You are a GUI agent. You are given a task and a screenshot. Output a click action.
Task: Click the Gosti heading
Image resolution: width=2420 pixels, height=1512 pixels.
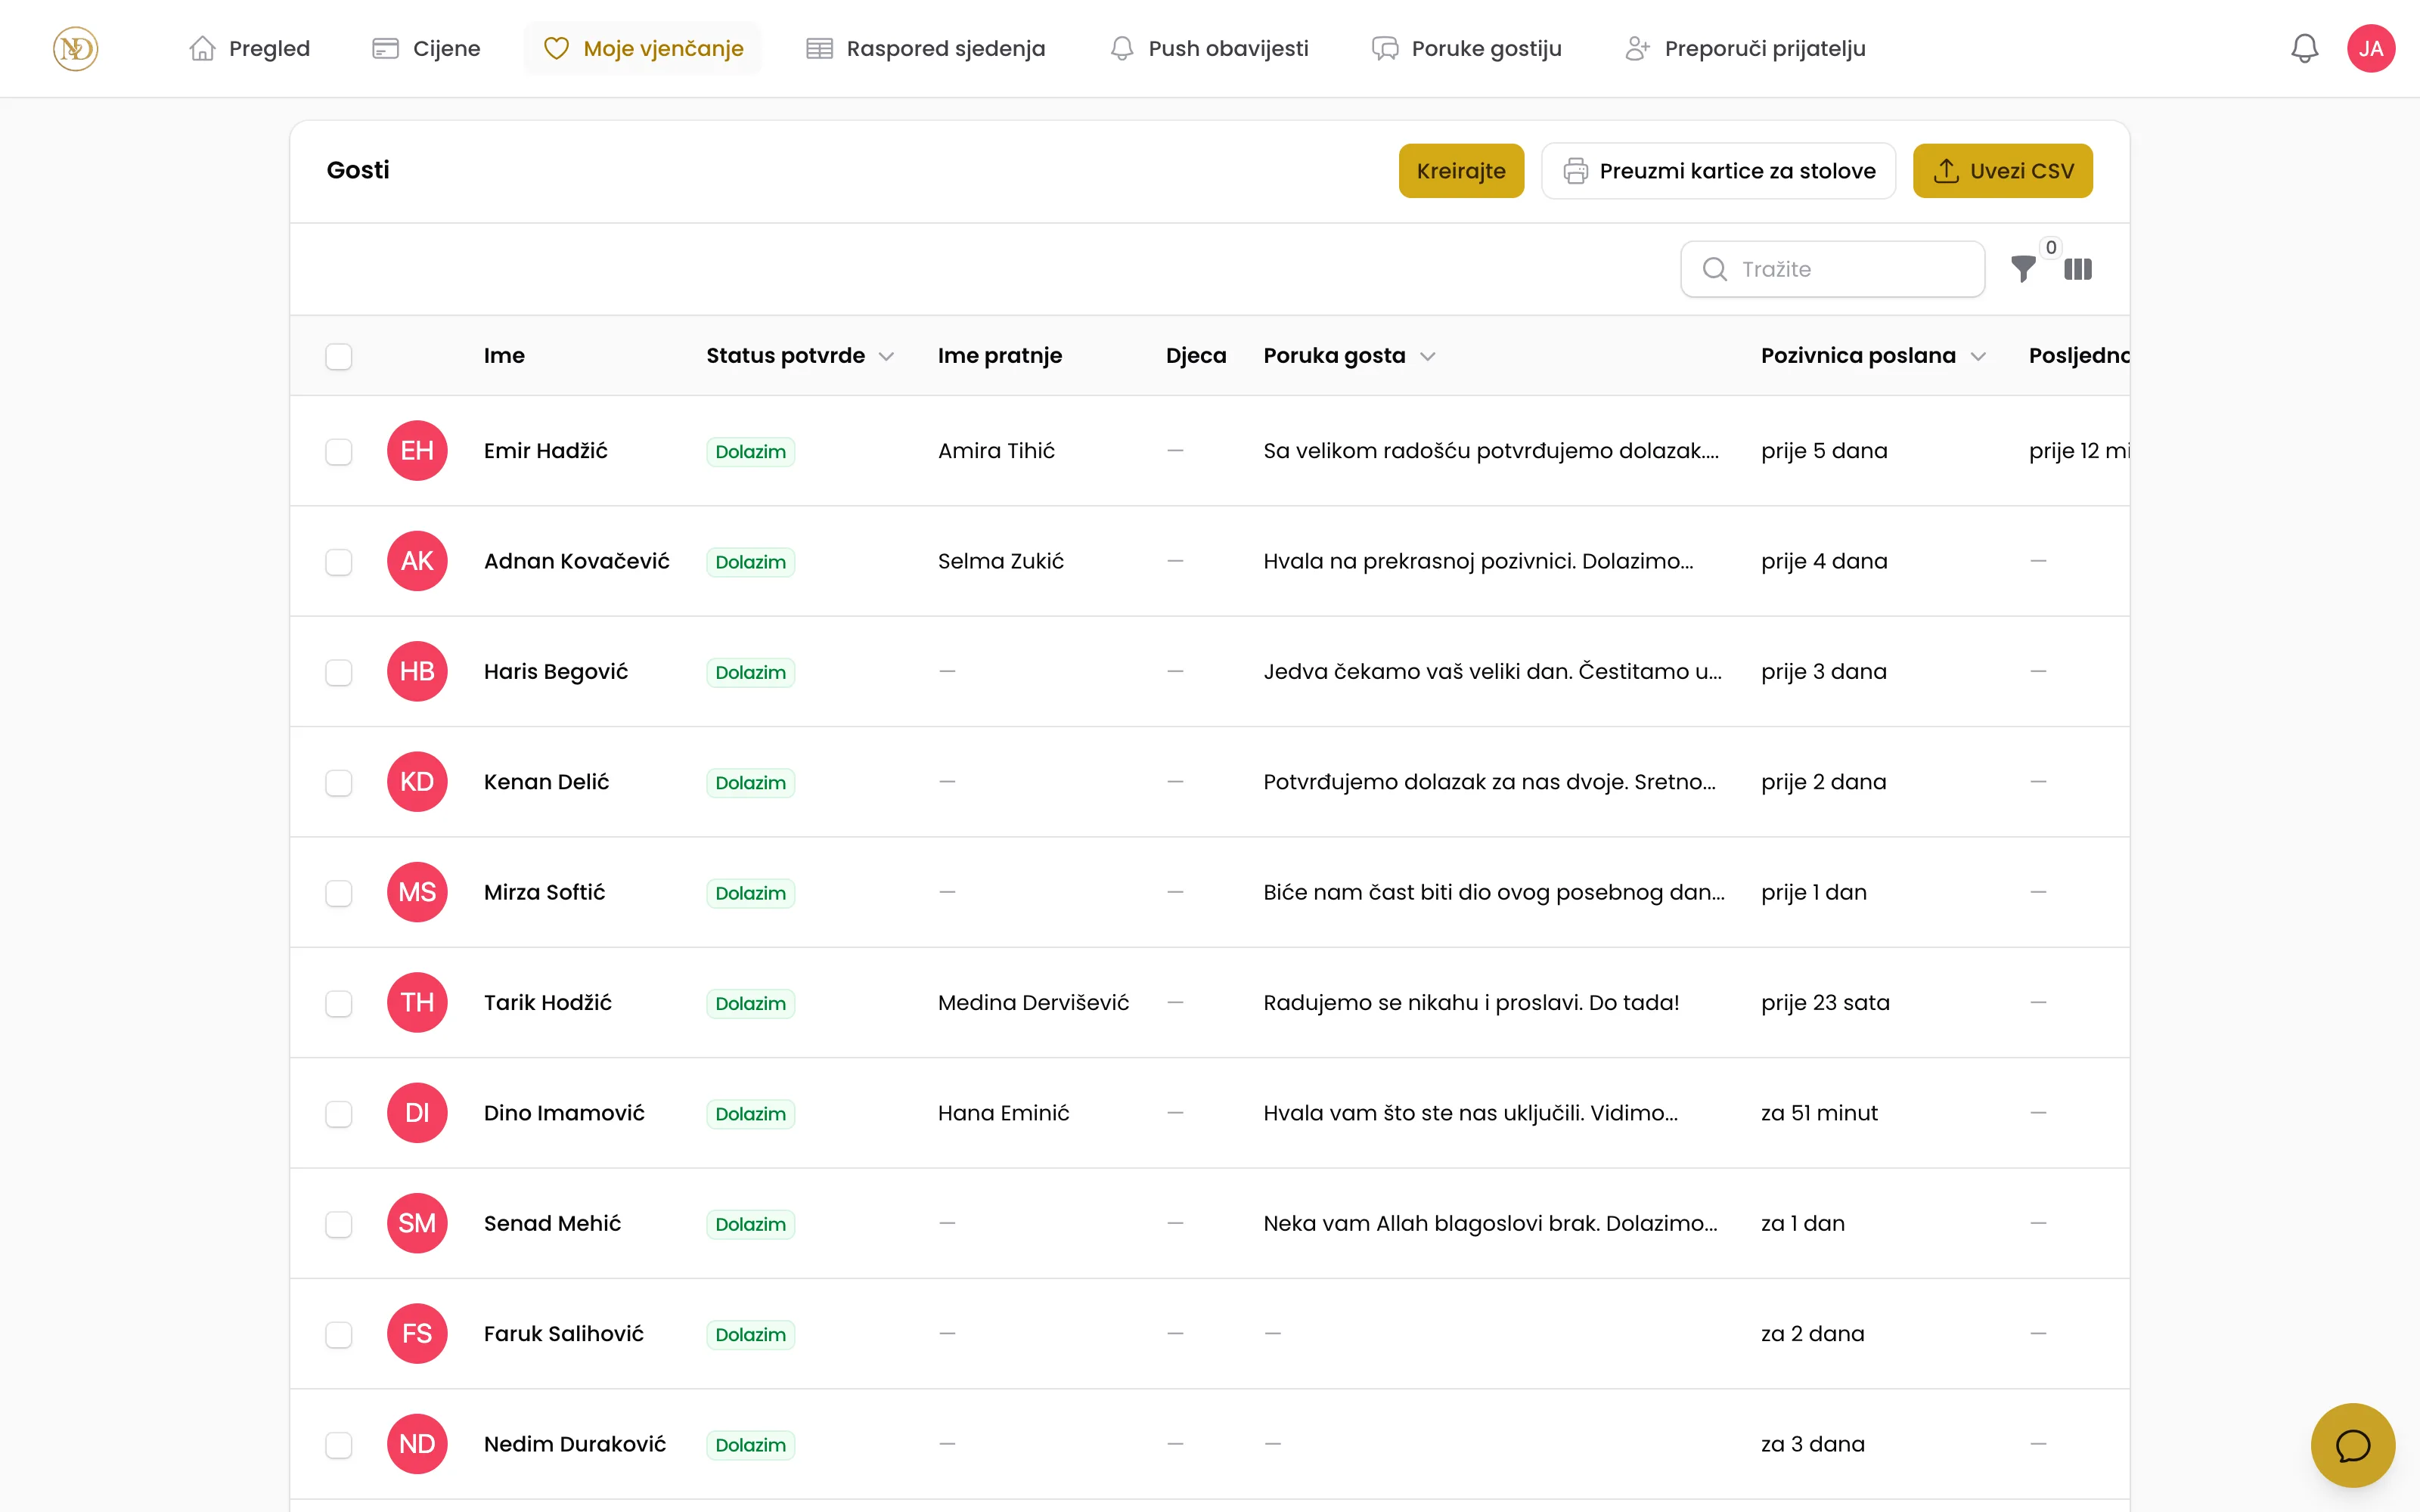pyautogui.click(x=358, y=170)
